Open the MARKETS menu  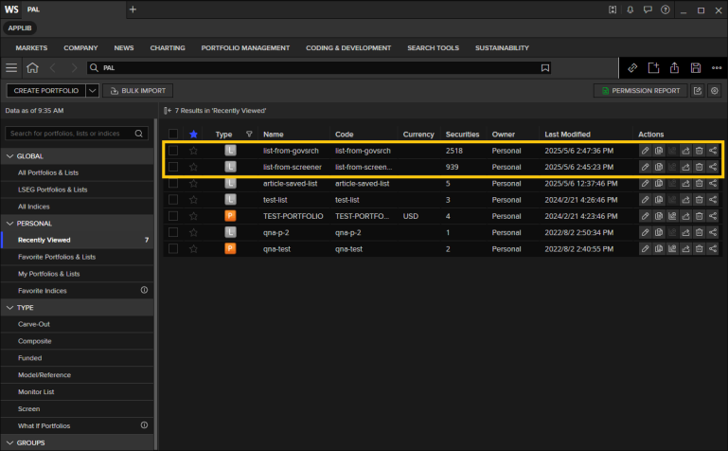(31, 47)
